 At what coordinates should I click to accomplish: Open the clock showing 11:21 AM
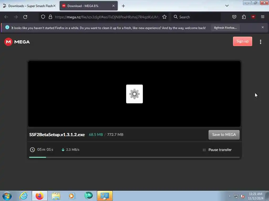pos(255,196)
